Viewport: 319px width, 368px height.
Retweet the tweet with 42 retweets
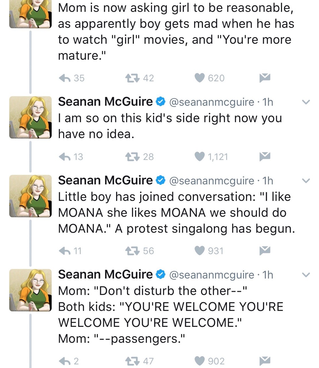tap(132, 78)
